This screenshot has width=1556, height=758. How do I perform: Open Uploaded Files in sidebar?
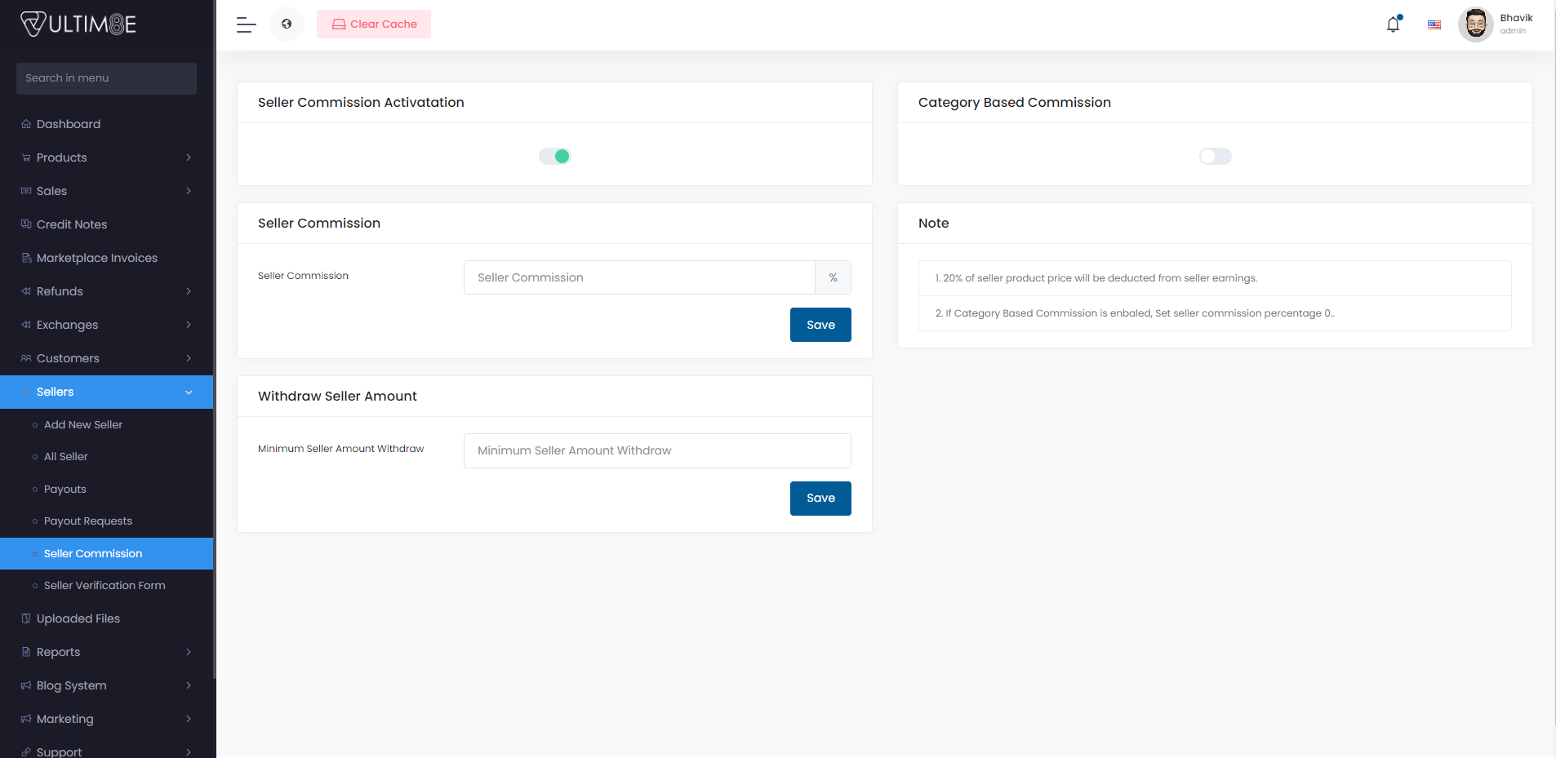click(x=78, y=618)
